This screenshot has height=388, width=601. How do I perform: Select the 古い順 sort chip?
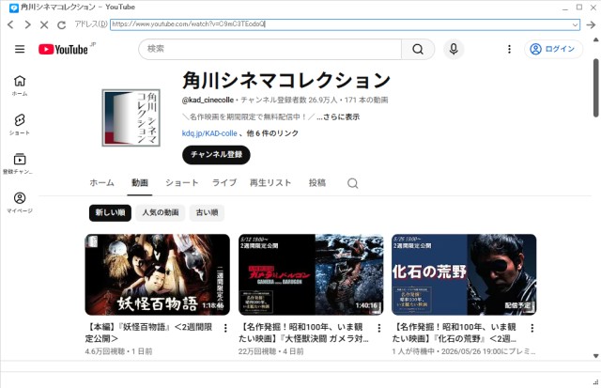pos(207,212)
